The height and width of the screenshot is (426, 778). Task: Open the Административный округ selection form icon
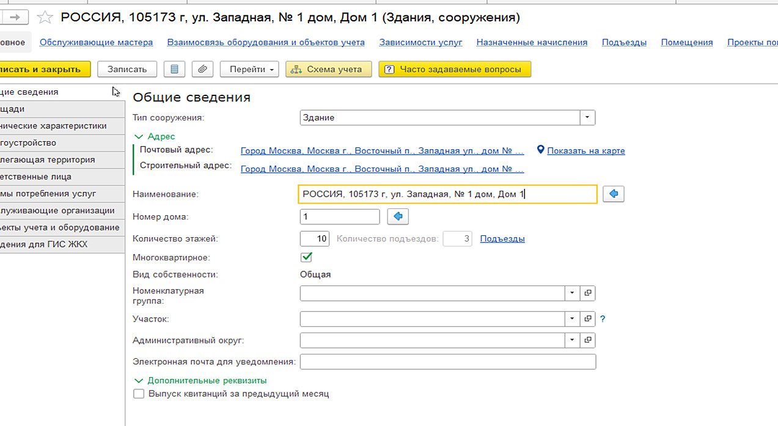(x=587, y=340)
